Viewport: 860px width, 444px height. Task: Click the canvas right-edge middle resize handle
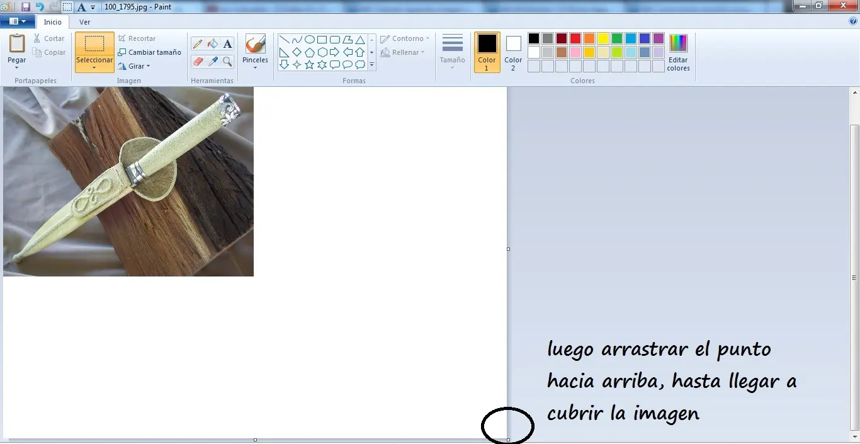coord(509,249)
